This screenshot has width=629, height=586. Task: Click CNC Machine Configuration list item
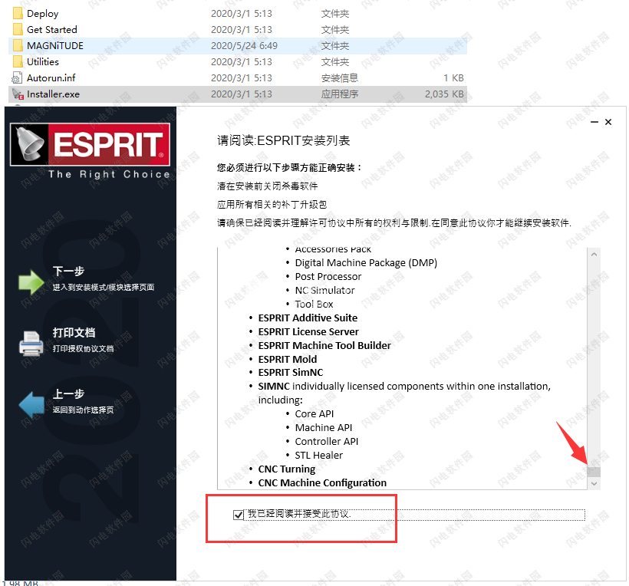tap(322, 483)
